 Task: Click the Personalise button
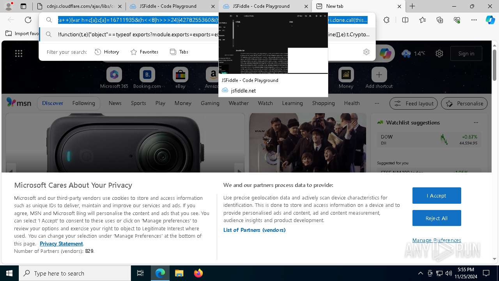tap(464, 103)
